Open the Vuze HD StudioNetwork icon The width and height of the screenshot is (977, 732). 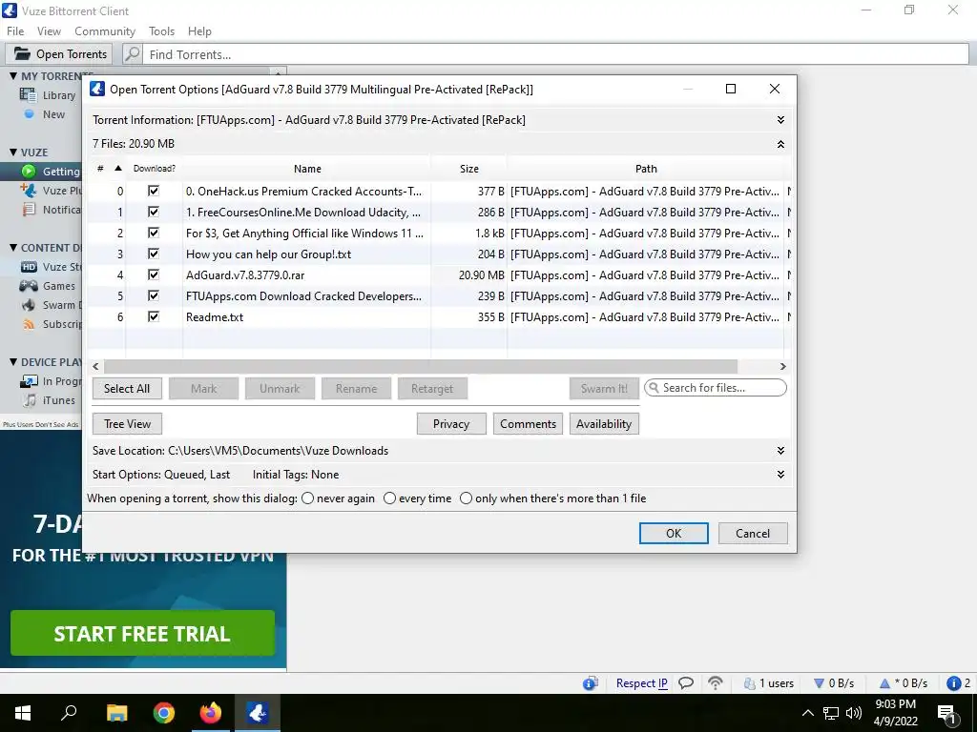coord(29,267)
